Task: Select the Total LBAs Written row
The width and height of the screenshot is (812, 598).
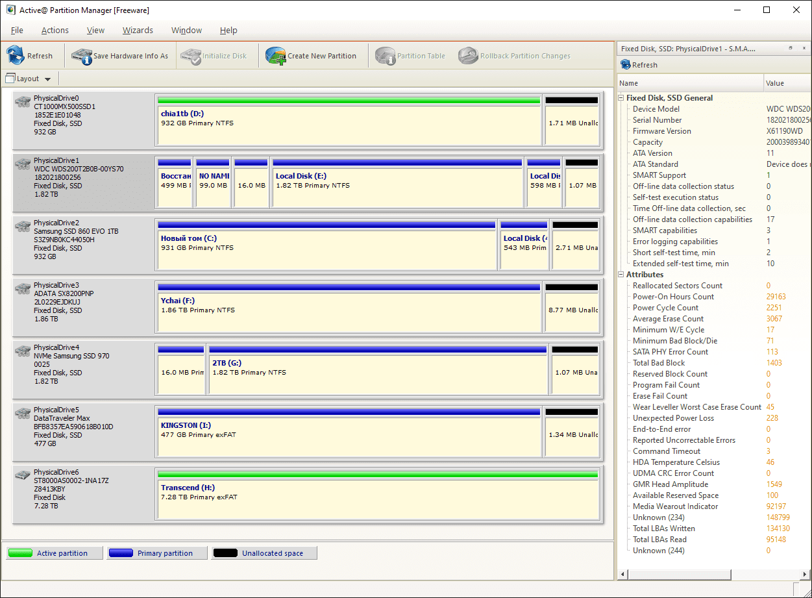Action: click(x=714, y=529)
